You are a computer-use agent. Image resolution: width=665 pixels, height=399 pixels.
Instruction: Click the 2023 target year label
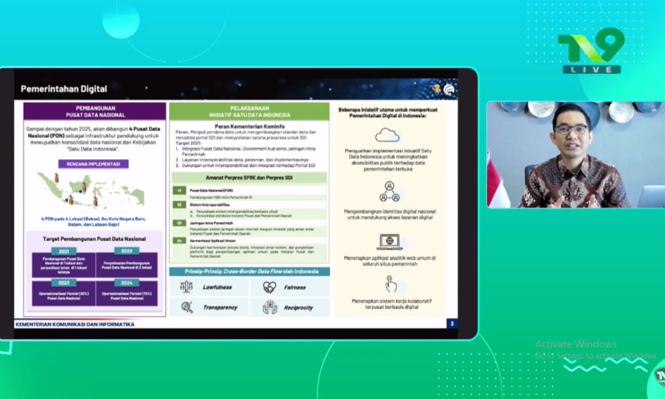coord(64,283)
